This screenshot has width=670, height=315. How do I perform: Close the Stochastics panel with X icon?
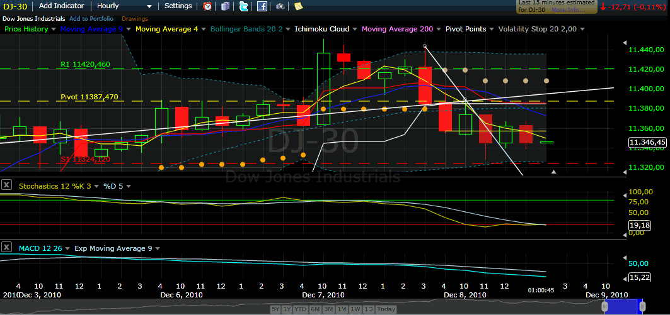coord(6,185)
